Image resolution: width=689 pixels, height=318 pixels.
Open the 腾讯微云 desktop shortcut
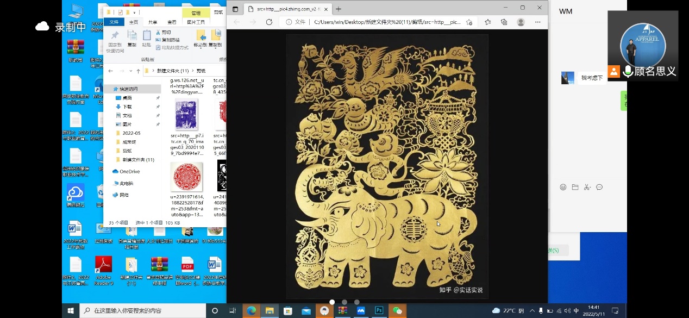click(x=76, y=195)
